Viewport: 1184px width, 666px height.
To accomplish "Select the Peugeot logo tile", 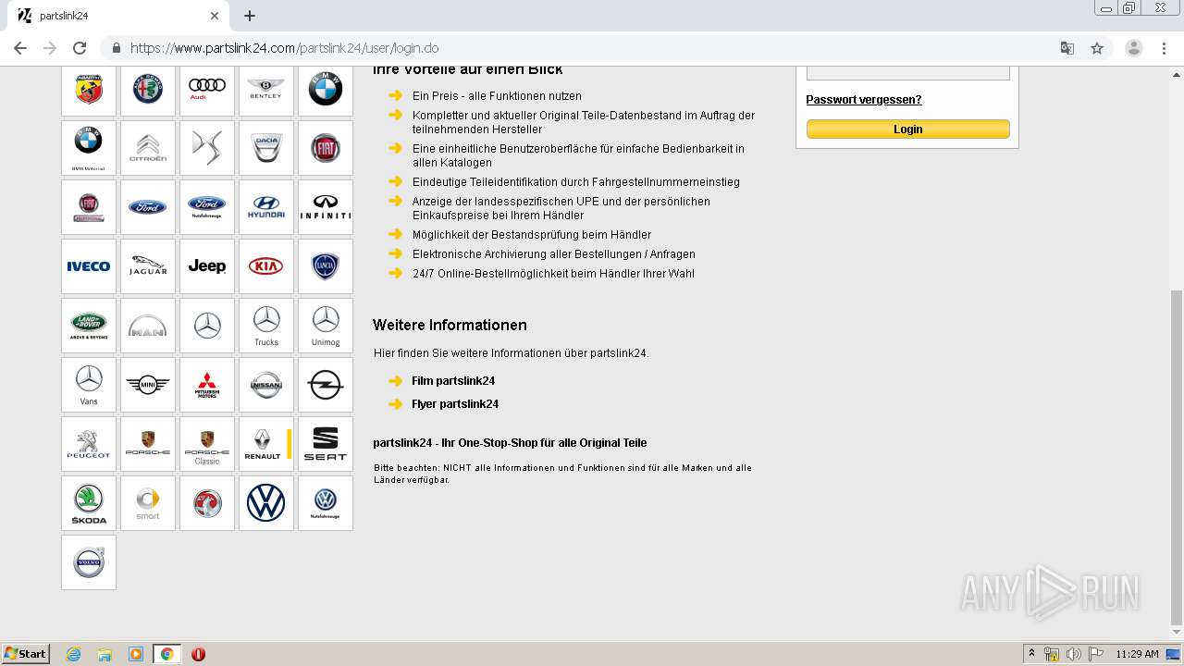I will click(89, 444).
